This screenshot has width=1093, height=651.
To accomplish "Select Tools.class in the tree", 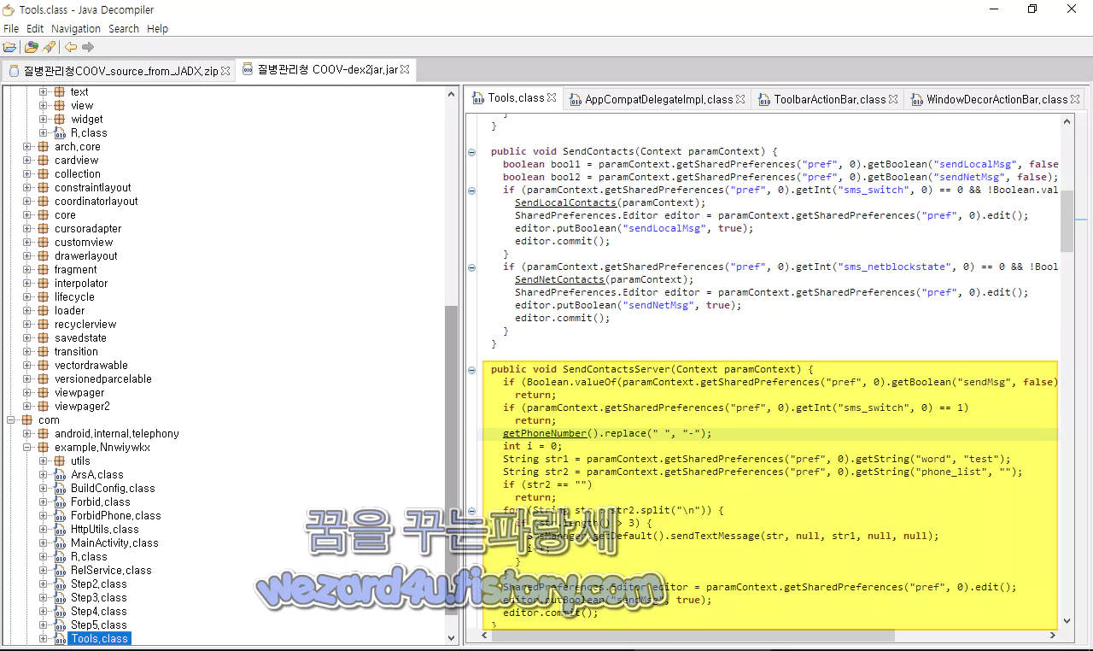I will [x=100, y=639].
